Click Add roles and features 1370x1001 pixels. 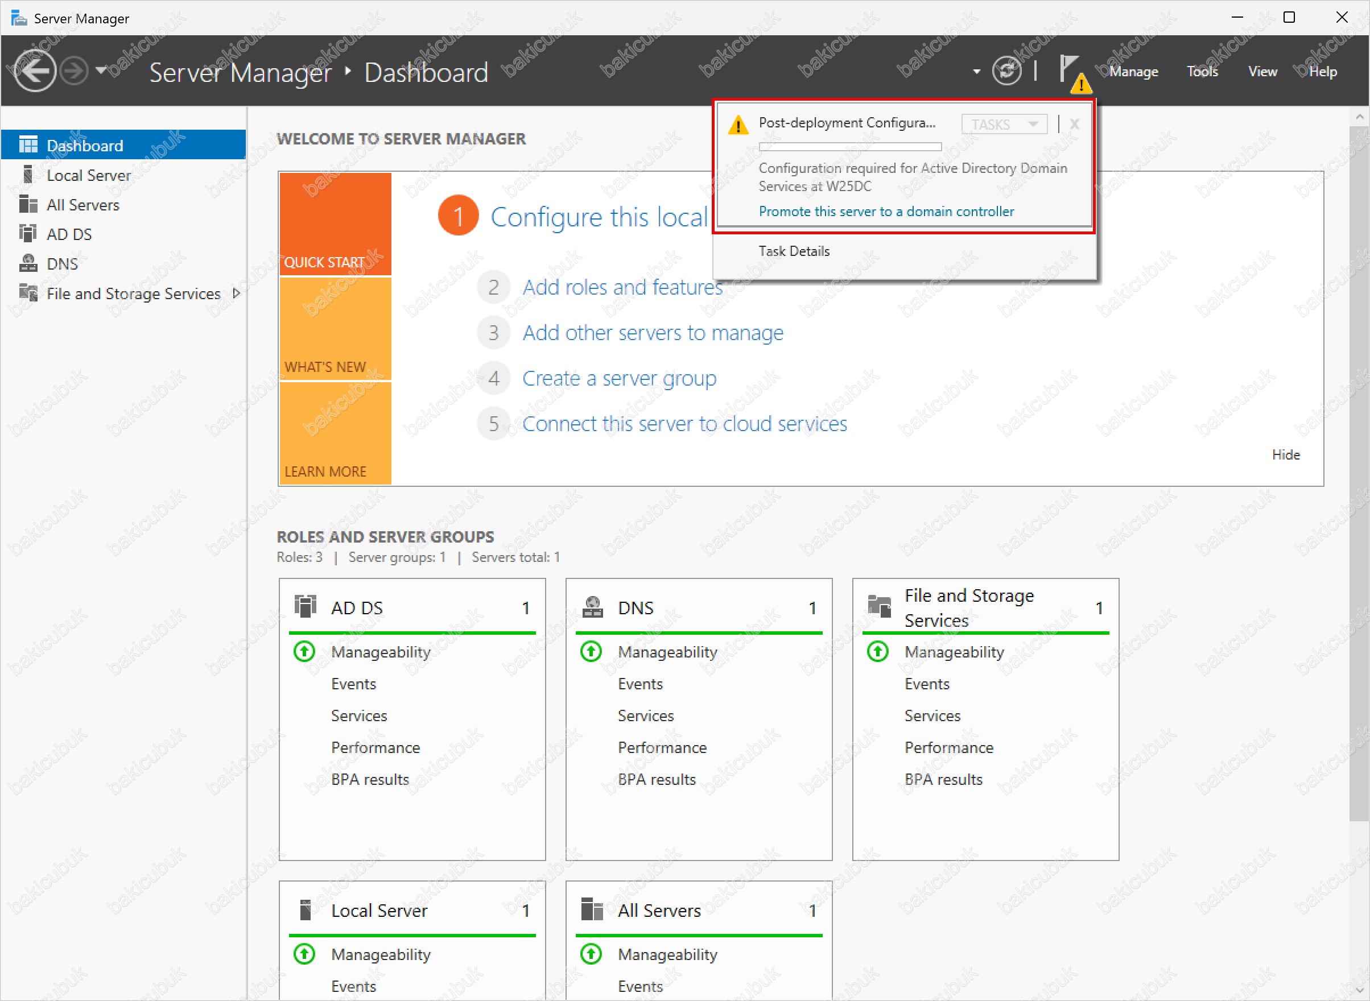[622, 287]
